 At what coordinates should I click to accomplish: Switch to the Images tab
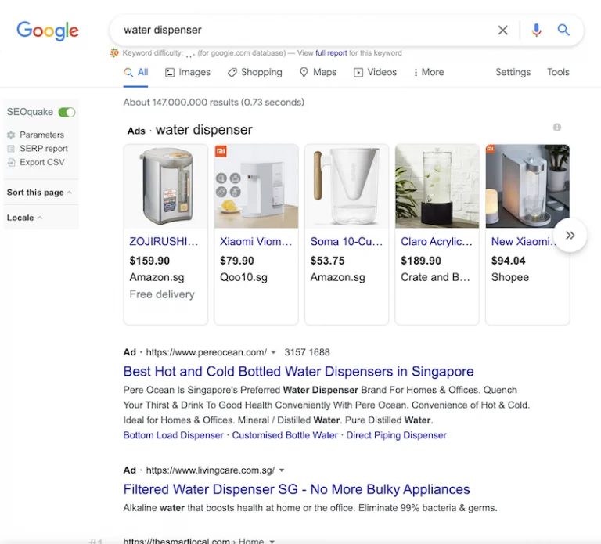click(188, 72)
